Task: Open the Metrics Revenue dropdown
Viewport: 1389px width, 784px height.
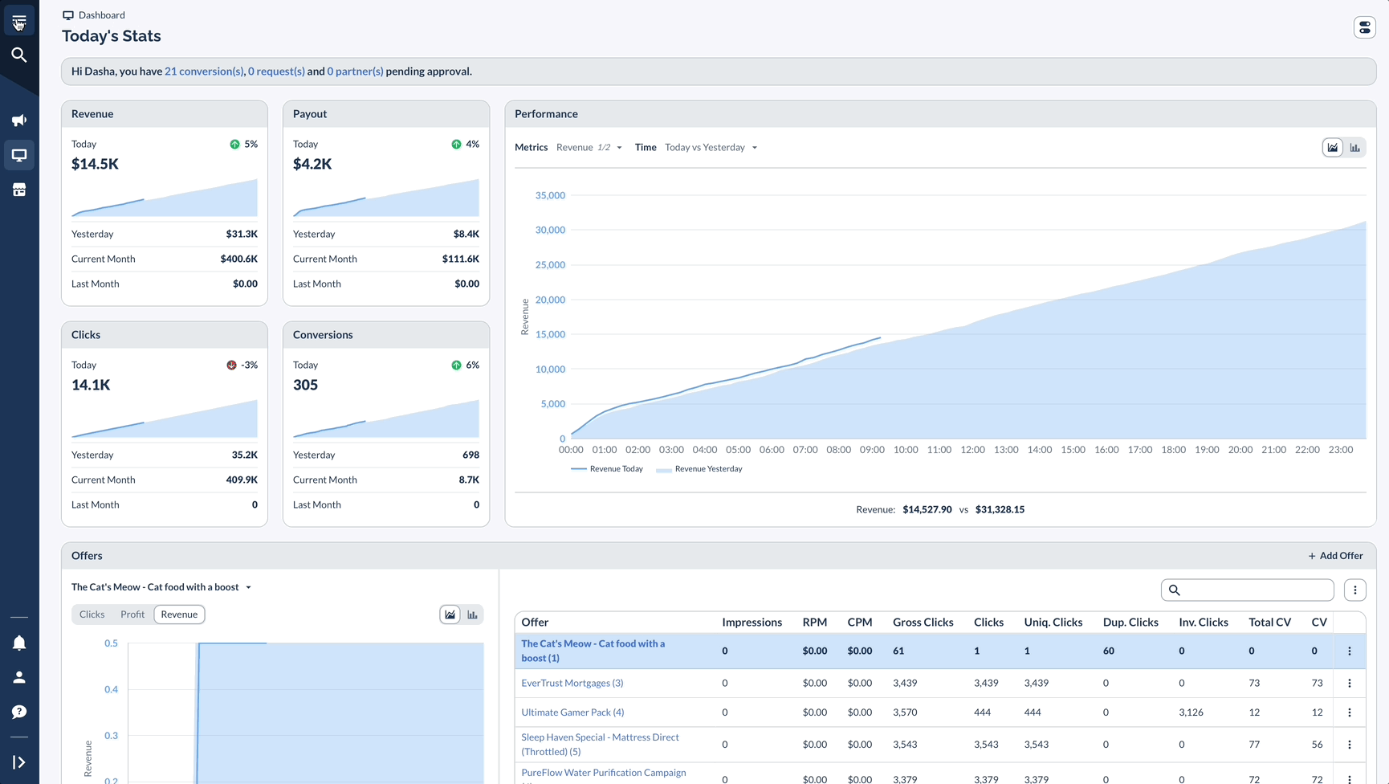Action: [x=589, y=148]
